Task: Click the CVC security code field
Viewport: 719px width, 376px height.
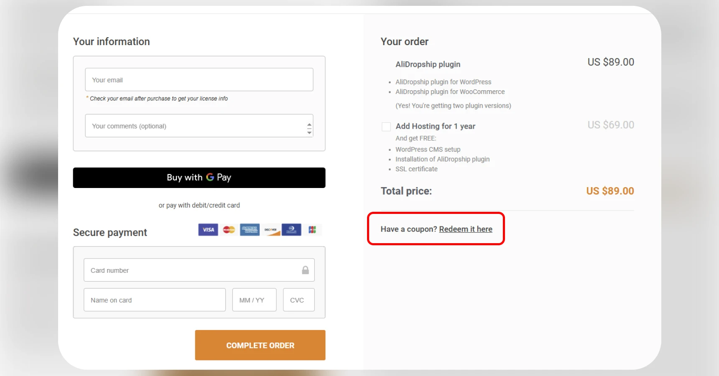Action: tap(298, 300)
